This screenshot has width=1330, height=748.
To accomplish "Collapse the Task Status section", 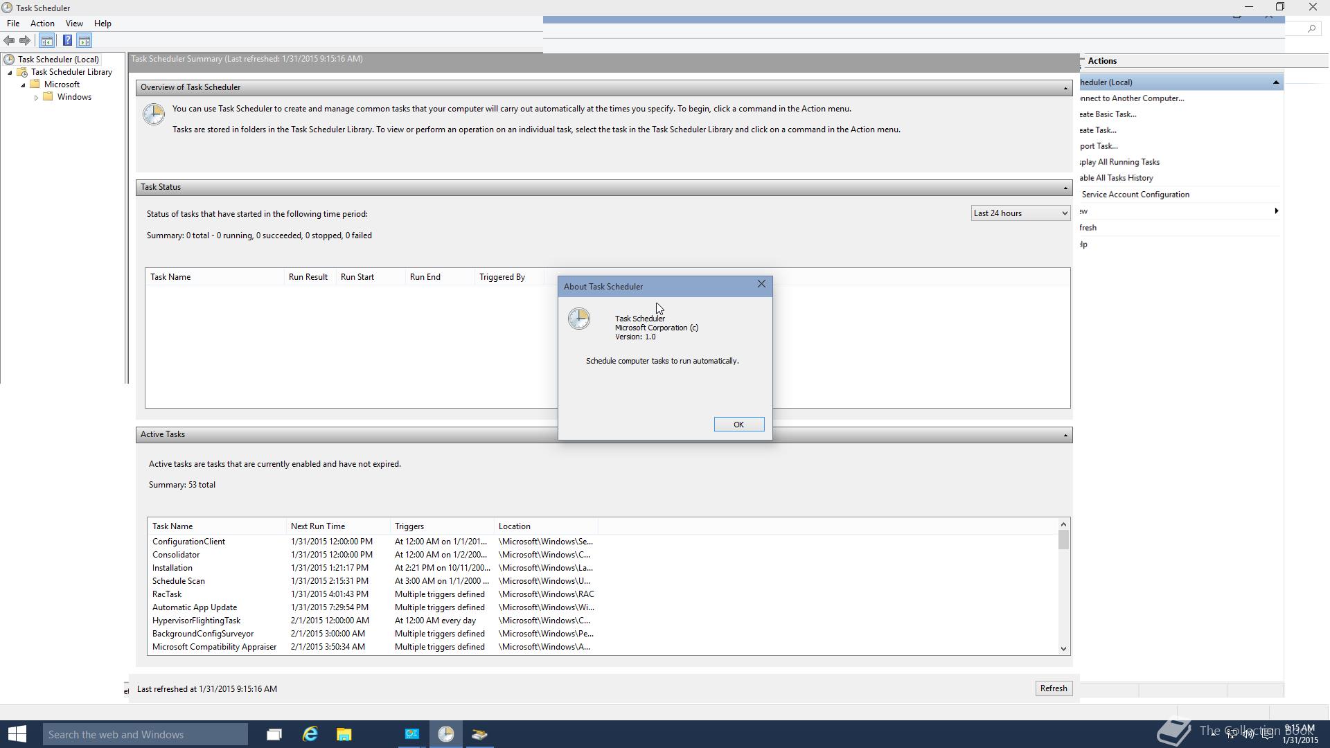I will coord(1065,188).
